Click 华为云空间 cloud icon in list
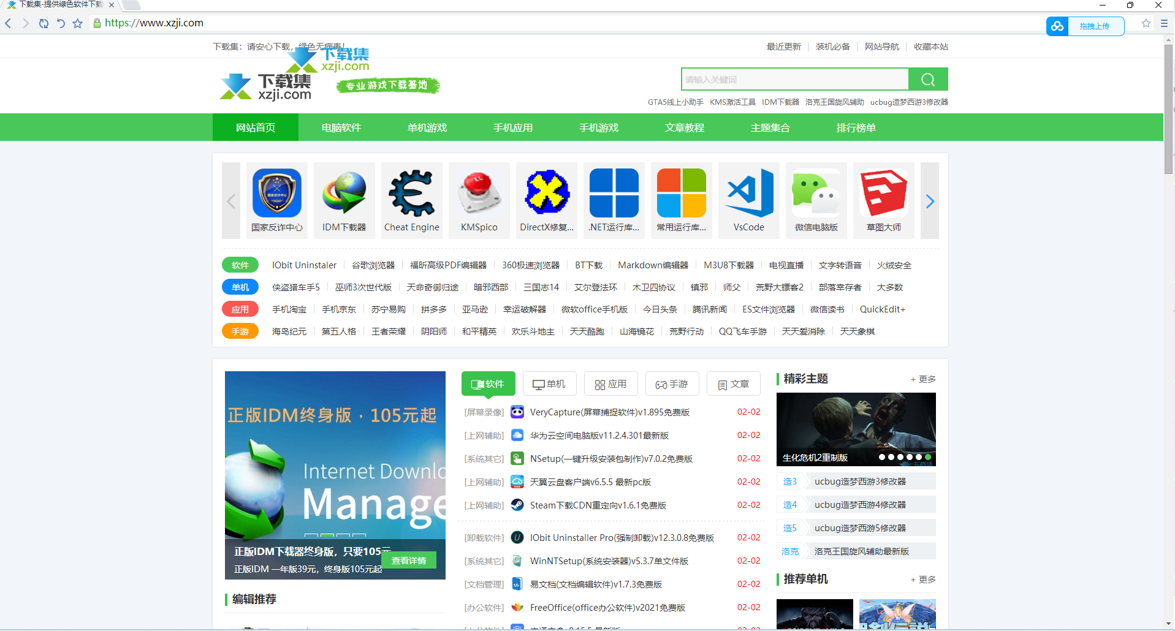The height and width of the screenshot is (631, 1175). coord(517,436)
